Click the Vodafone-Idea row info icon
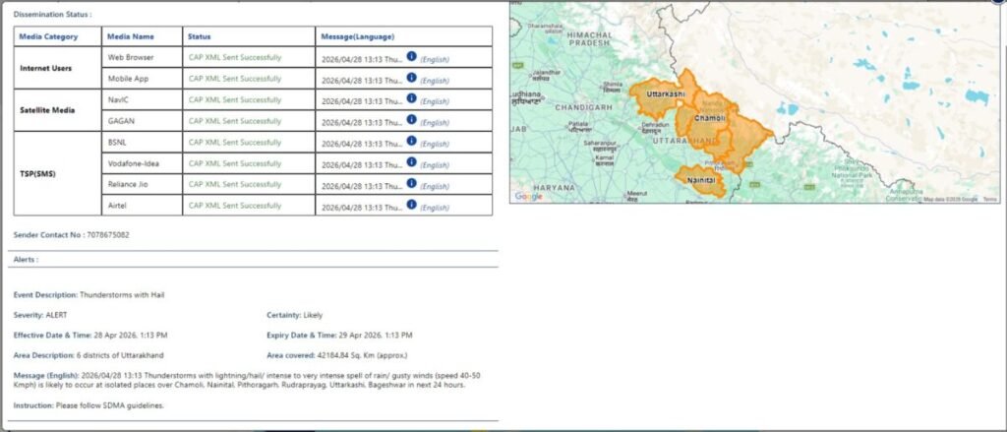 click(x=412, y=163)
